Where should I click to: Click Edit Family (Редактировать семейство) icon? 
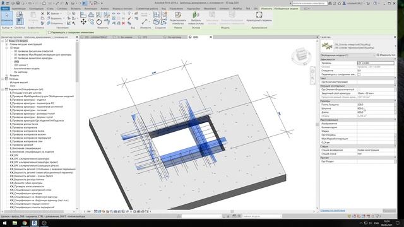pyautogui.click(x=178, y=18)
